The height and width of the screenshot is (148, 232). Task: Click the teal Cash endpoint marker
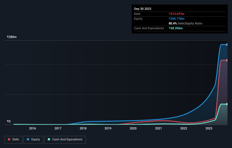[227, 104]
